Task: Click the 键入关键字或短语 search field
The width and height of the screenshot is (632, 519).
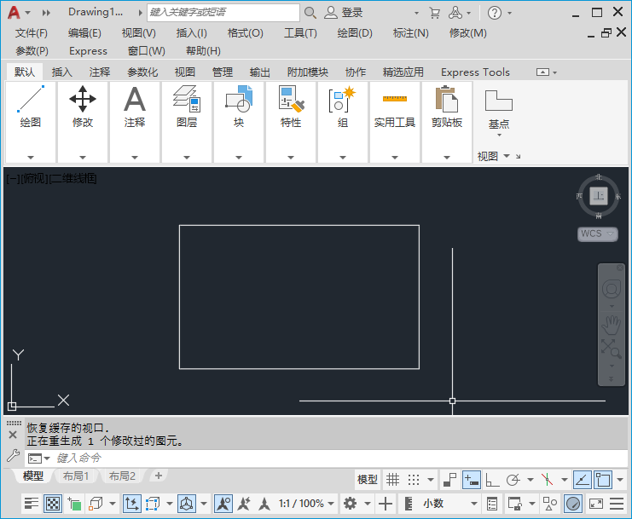Action: click(x=223, y=13)
